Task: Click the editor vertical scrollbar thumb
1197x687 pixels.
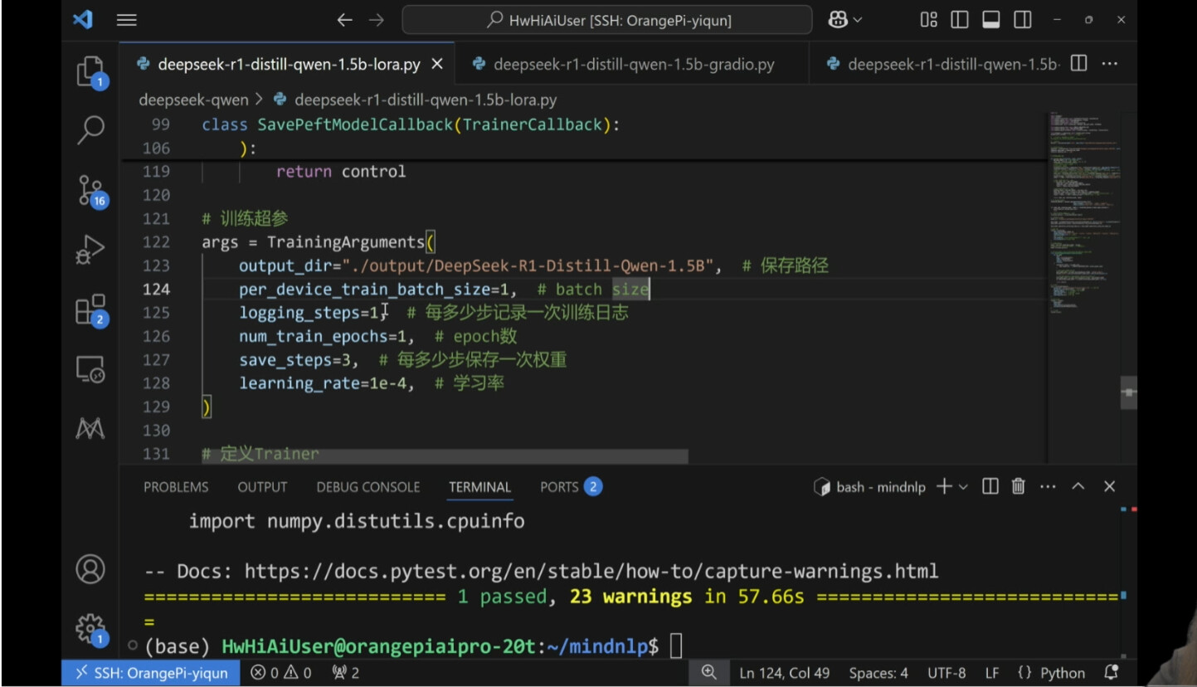Action: (1128, 392)
